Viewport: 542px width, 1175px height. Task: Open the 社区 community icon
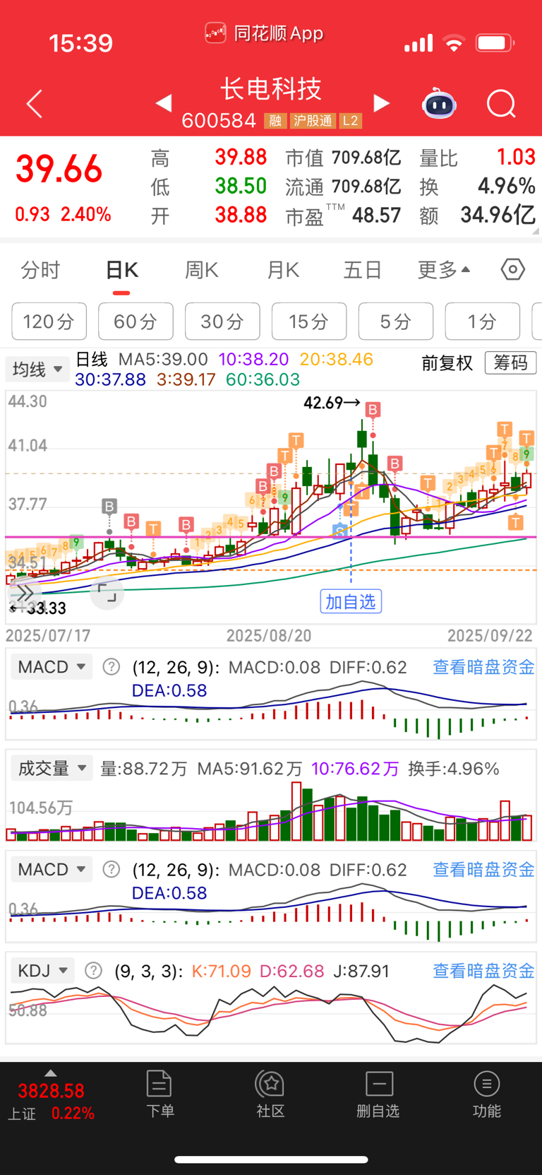tap(270, 1094)
